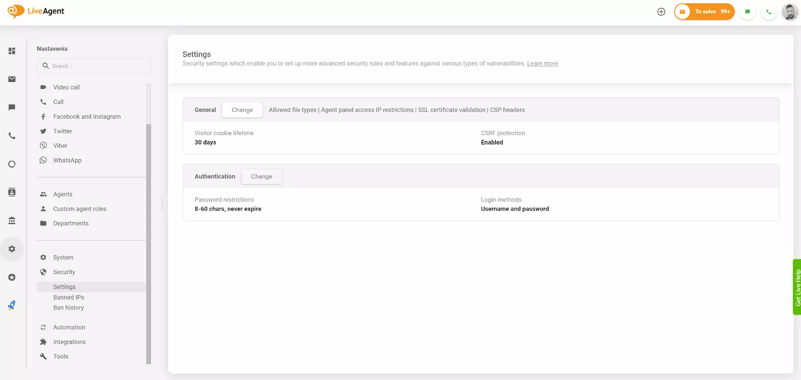801x380 pixels.
Task: Click Change next to Authentication
Action: [x=261, y=176]
